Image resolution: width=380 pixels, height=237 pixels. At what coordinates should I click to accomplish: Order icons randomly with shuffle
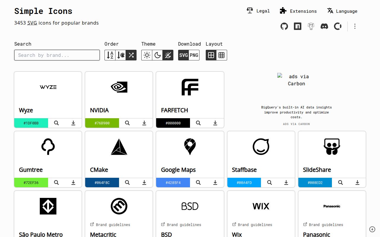click(x=131, y=55)
